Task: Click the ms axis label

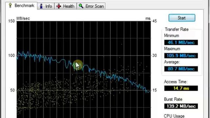Action: (148, 18)
